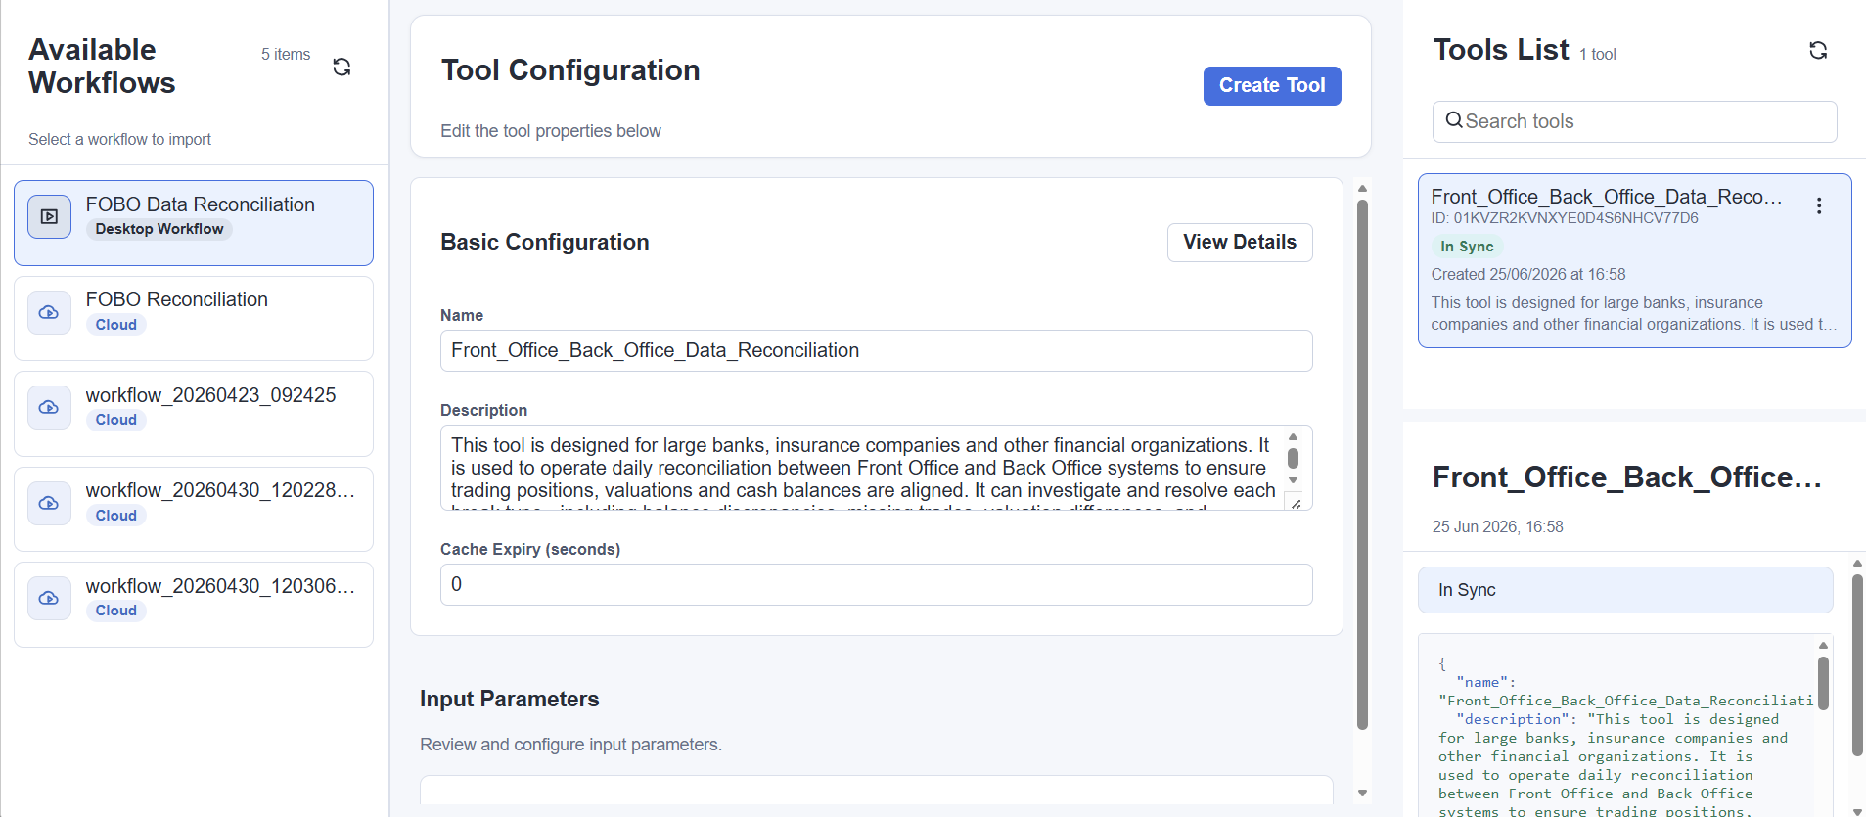Click the Cloud tag under FOBO Reconciliation
Screen dimensions: 1866x817
click(x=116, y=325)
